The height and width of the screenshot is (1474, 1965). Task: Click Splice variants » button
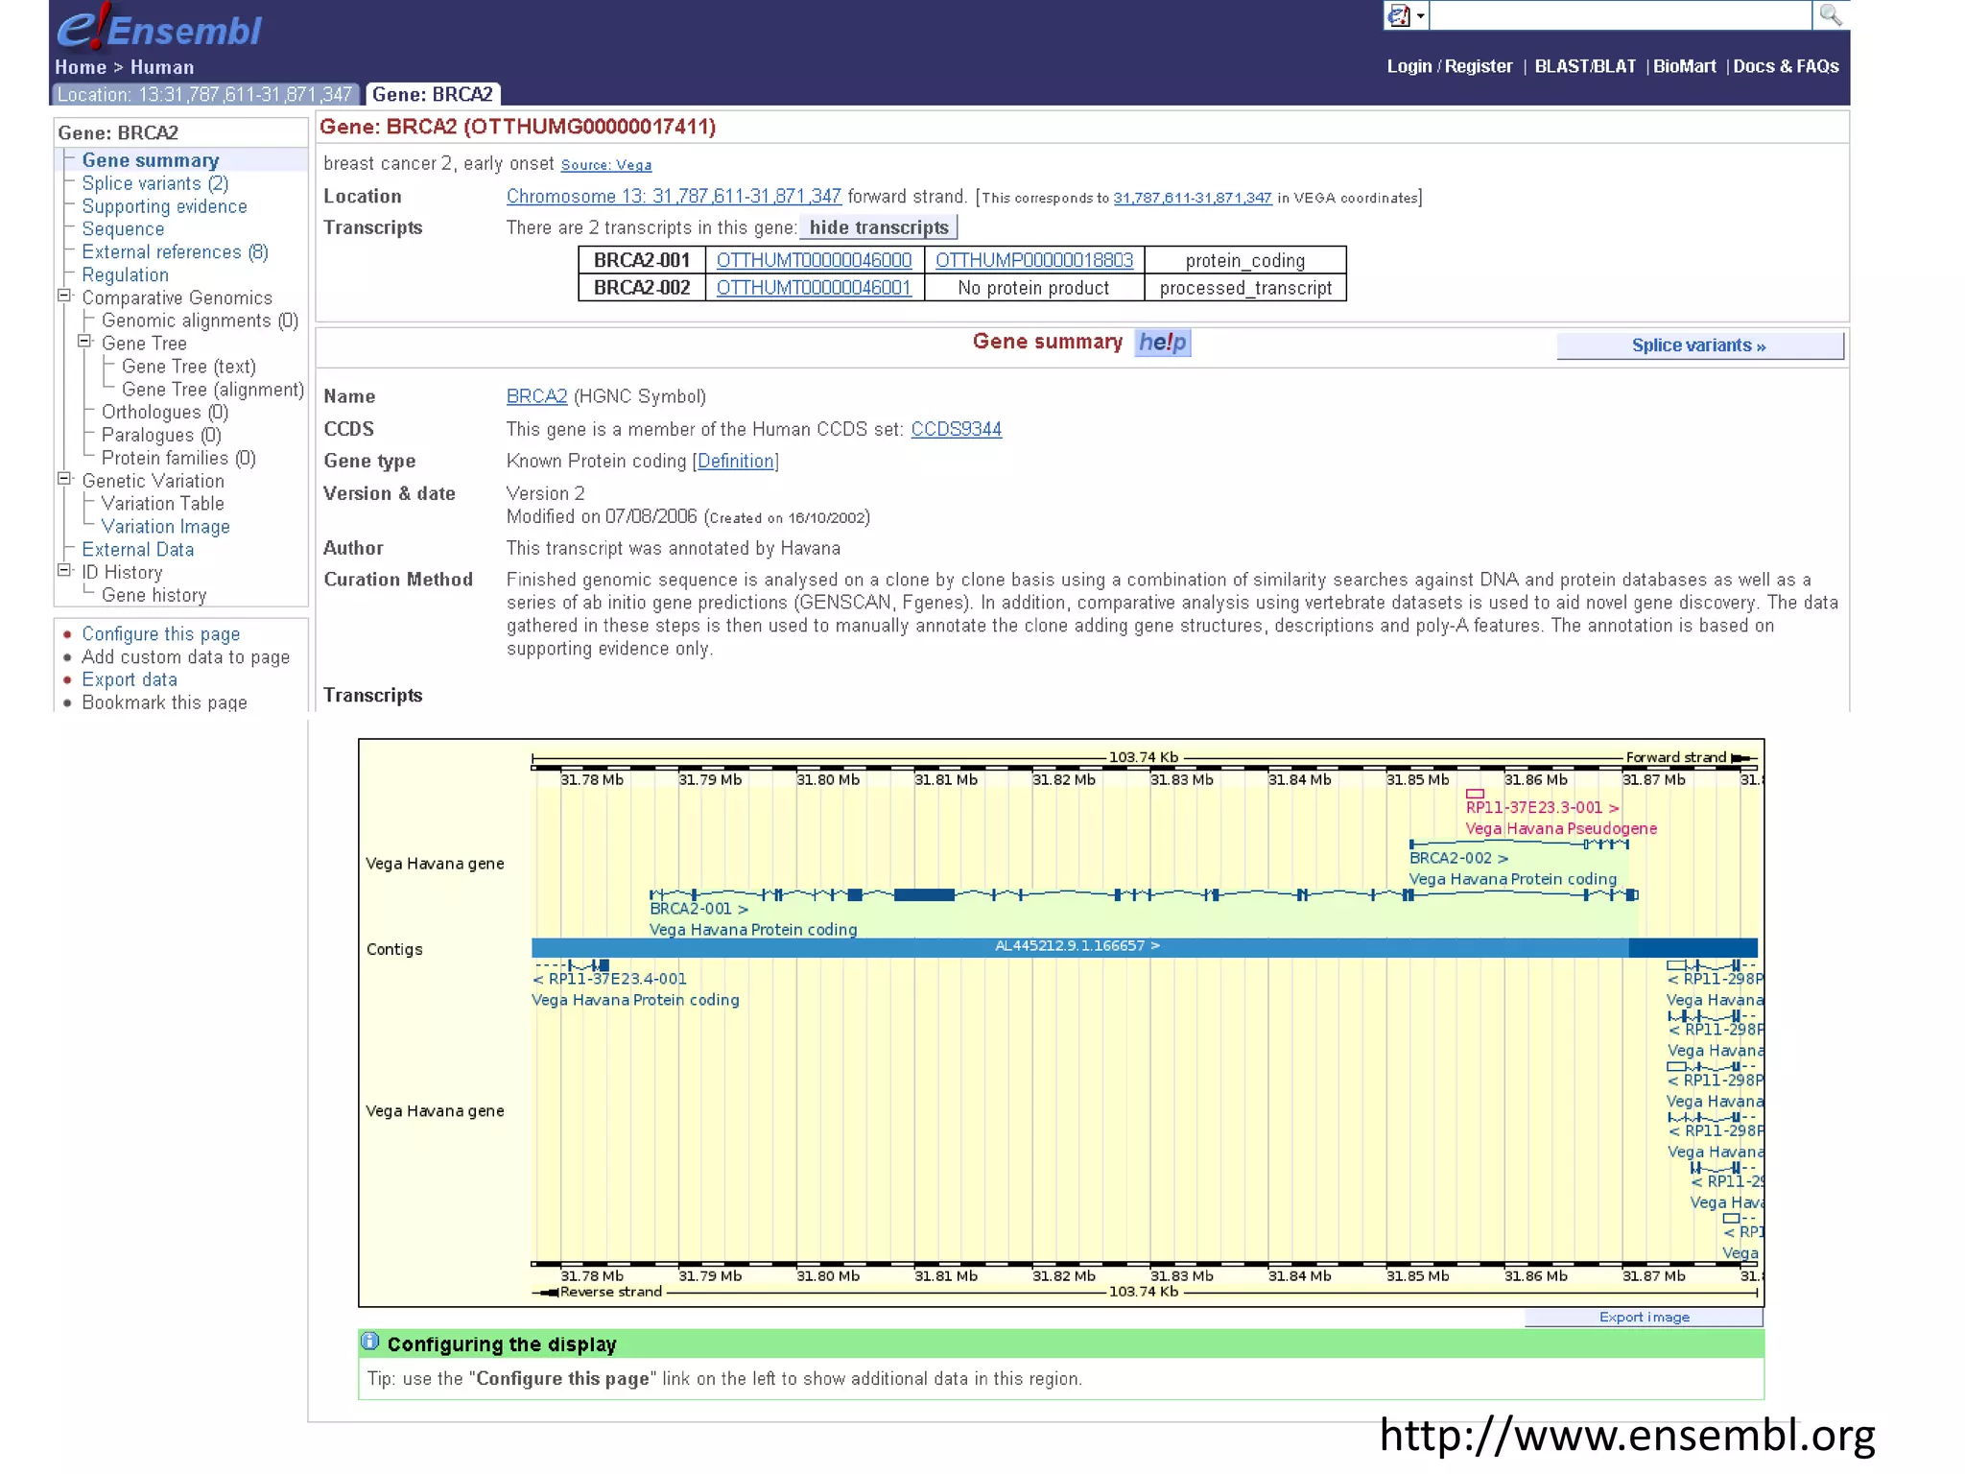coord(1699,345)
